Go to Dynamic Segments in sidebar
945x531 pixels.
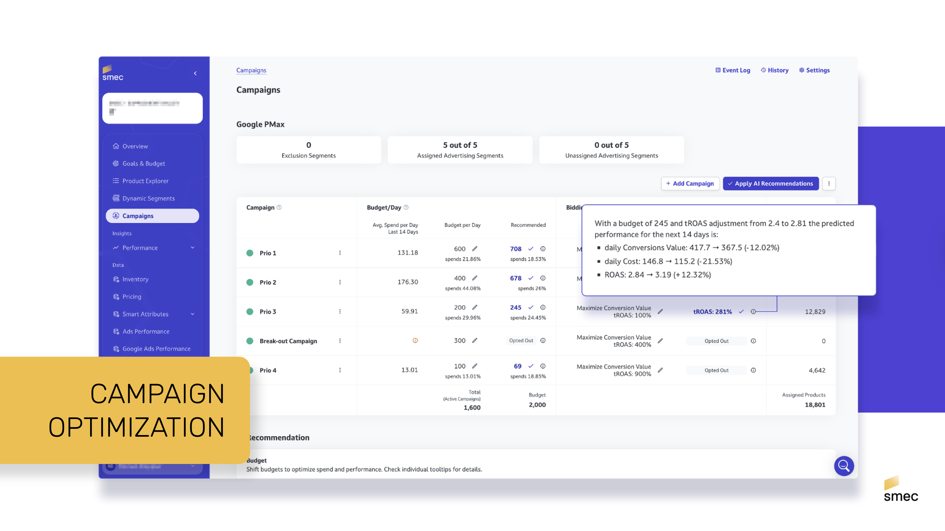(148, 198)
